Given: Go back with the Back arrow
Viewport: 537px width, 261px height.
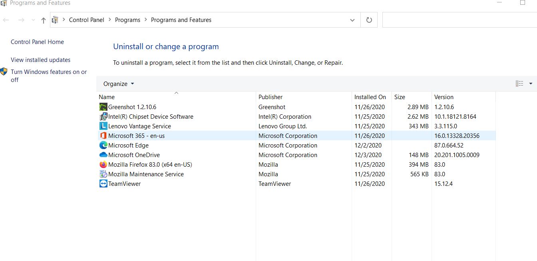Looking at the screenshot, I should (6, 20).
